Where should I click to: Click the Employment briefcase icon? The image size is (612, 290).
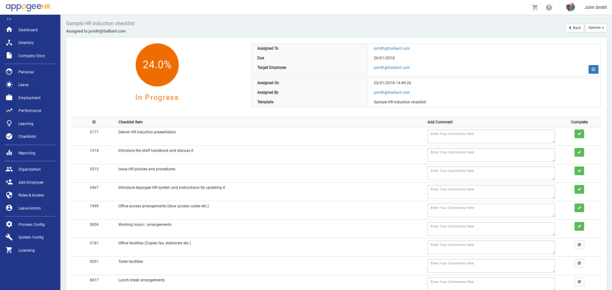tap(10, 98)
